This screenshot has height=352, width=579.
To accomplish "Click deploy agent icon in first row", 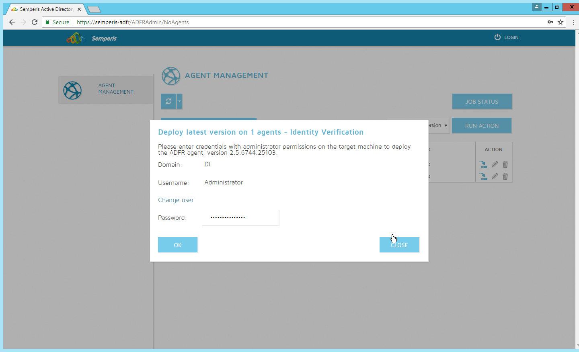I will (483, 164).
